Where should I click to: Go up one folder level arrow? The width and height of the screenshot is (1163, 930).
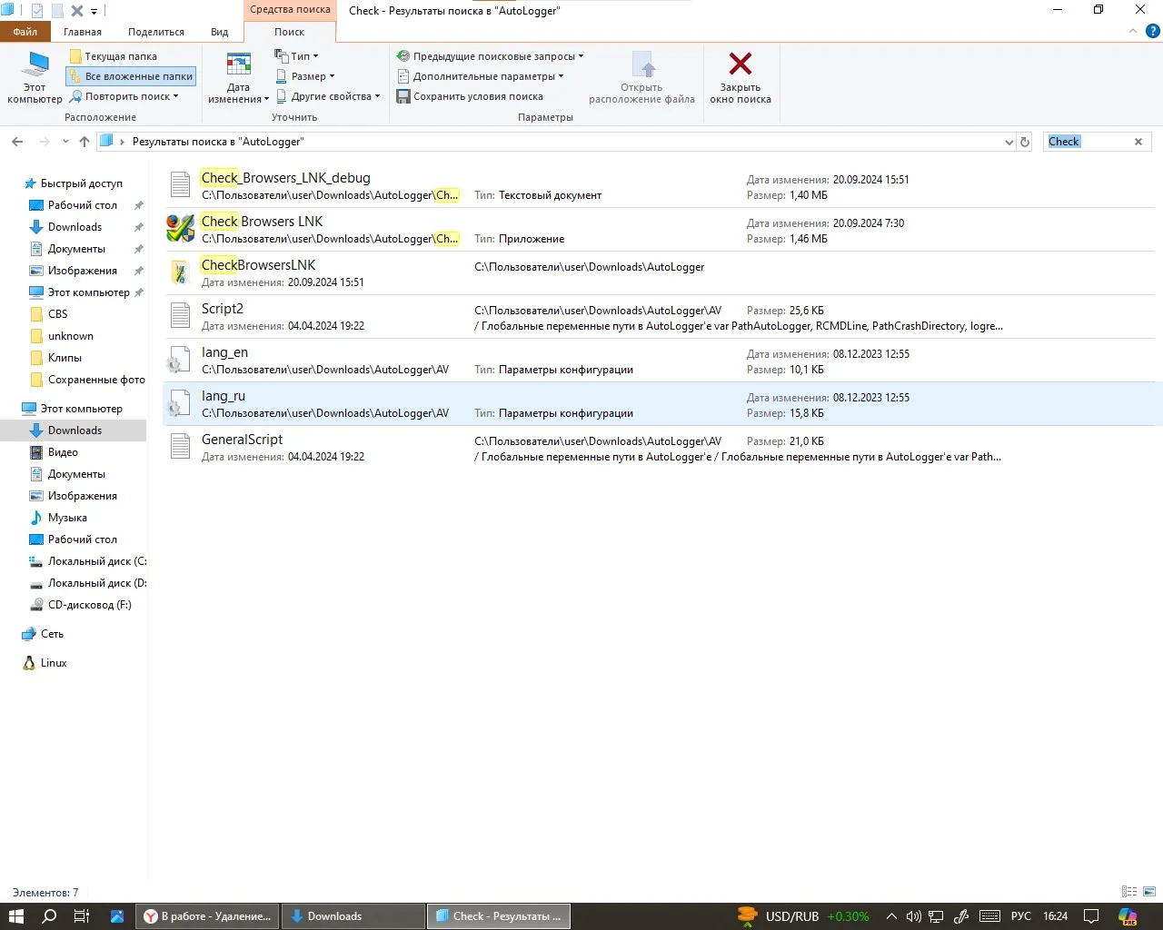[x=84, y=142]
